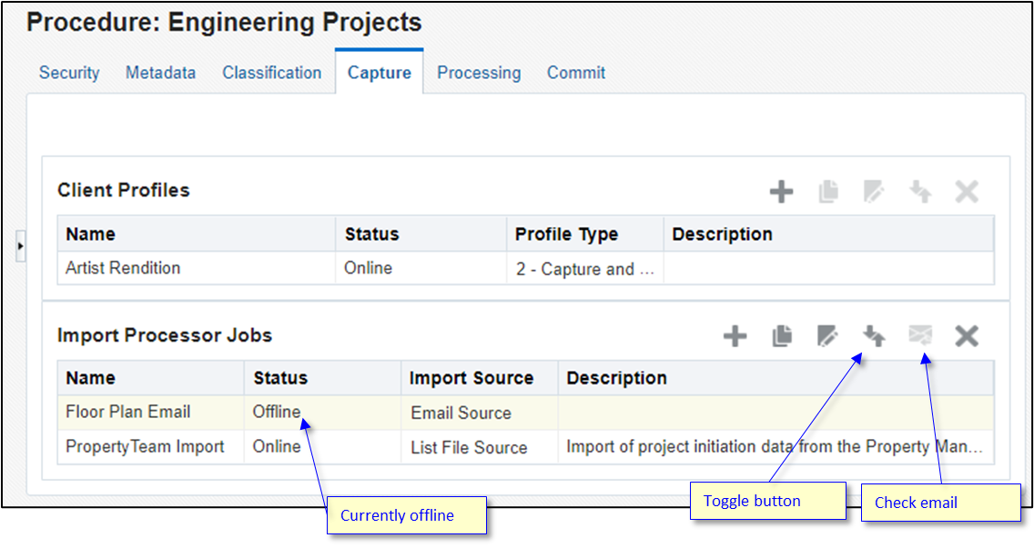Delete the selected Client Profile

pos(967,191)
